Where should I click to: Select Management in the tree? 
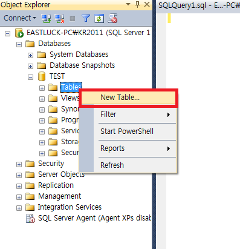[x=60, y=196]
